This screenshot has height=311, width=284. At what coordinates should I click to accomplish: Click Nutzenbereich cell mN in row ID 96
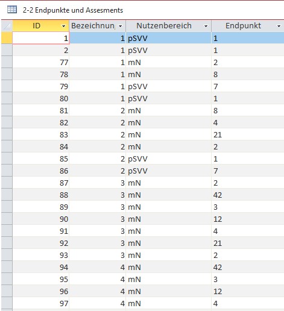point(168,291)
